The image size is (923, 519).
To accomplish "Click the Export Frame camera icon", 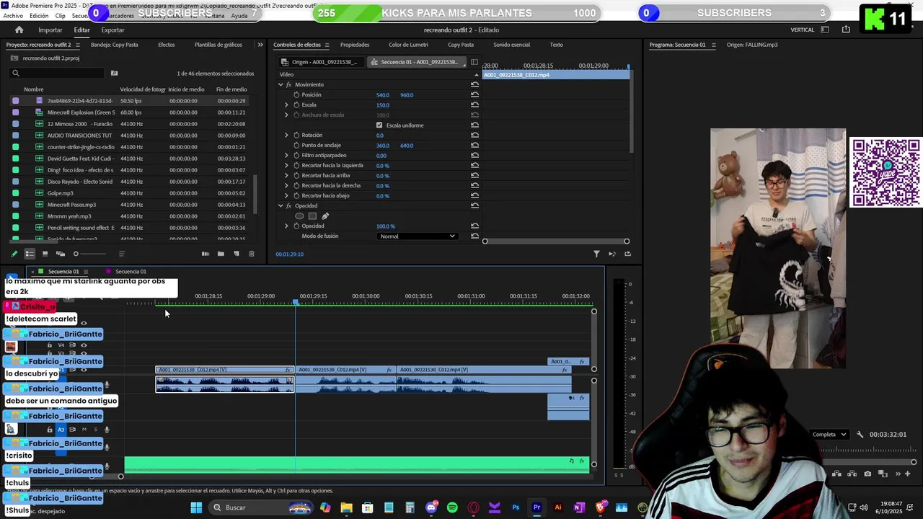I will (867, 474).
